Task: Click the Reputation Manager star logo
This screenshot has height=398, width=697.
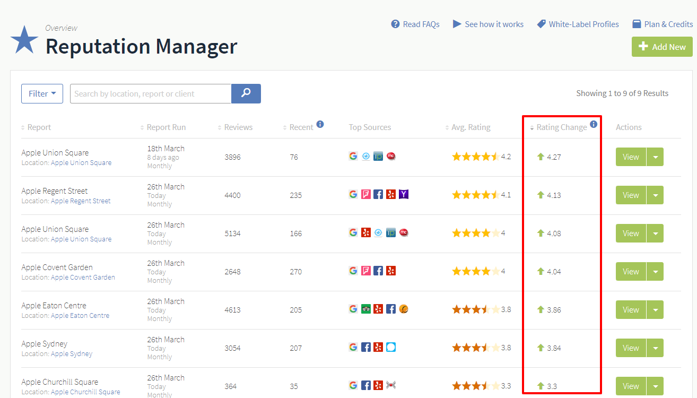Action: pos(24,40)
